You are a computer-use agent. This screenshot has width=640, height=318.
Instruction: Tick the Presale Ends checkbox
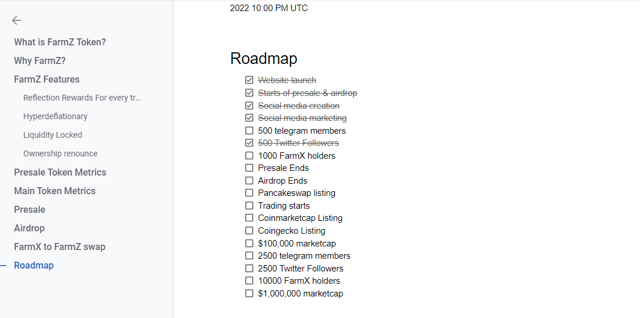pos(249,168)
